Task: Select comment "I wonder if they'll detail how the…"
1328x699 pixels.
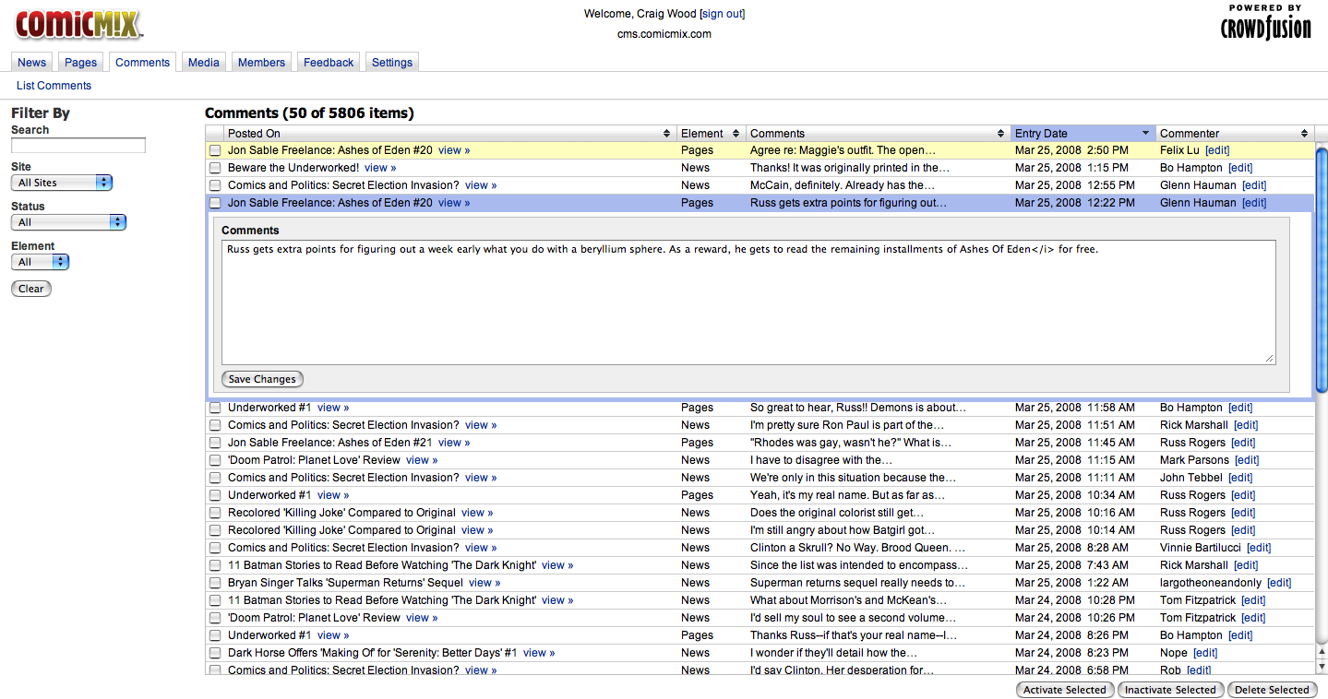Action: pos(835,653)
